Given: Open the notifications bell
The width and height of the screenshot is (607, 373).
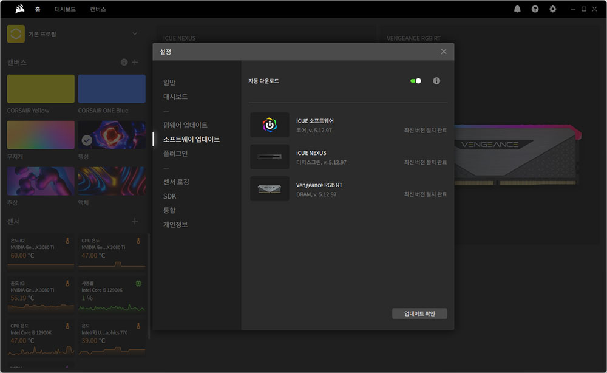Looking at the screenshot, I should click(x=517, y=9).
